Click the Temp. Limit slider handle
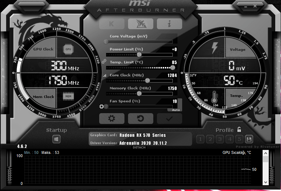The image size is (281, 191). pyautogui.click(x=172, y=67)
